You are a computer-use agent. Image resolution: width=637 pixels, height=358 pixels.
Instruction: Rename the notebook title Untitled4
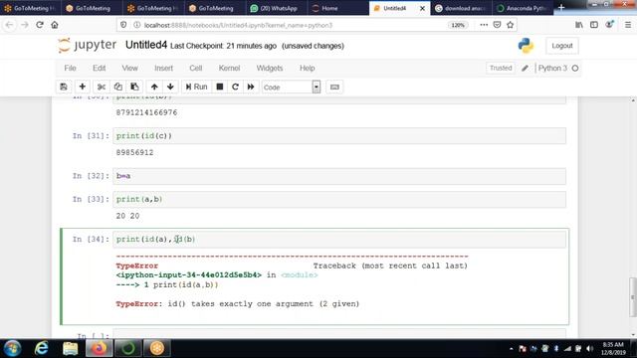click(146, 45)
